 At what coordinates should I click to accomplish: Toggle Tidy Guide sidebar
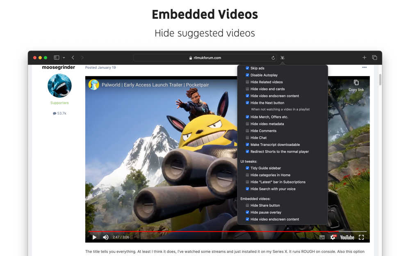pyautogui.click(x=247, y=168)
